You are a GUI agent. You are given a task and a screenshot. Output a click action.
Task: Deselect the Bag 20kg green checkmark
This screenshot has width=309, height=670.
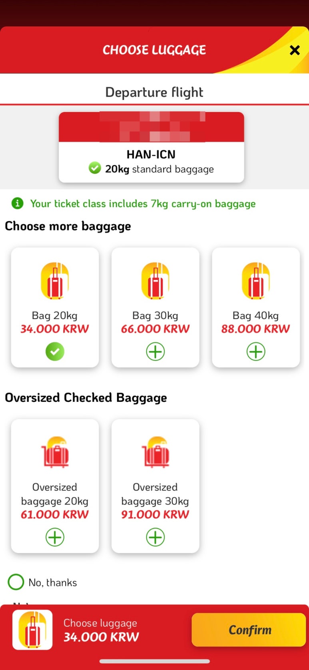[55, 352]
